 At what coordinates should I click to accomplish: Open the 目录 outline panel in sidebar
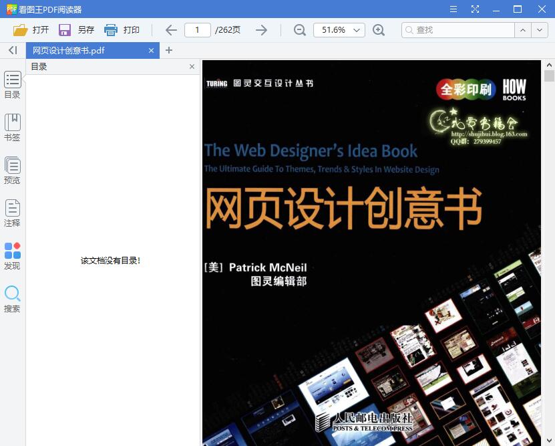[13, 85]
